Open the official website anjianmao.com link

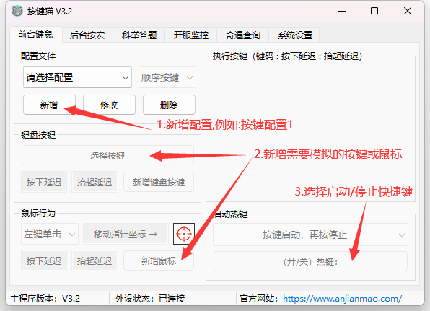[x=342, y=299]
